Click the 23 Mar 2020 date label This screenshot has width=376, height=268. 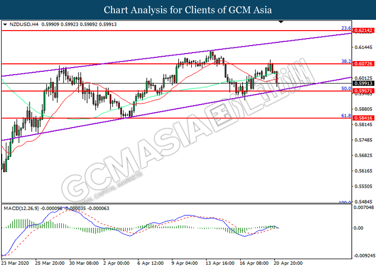[x=15, y=263]
